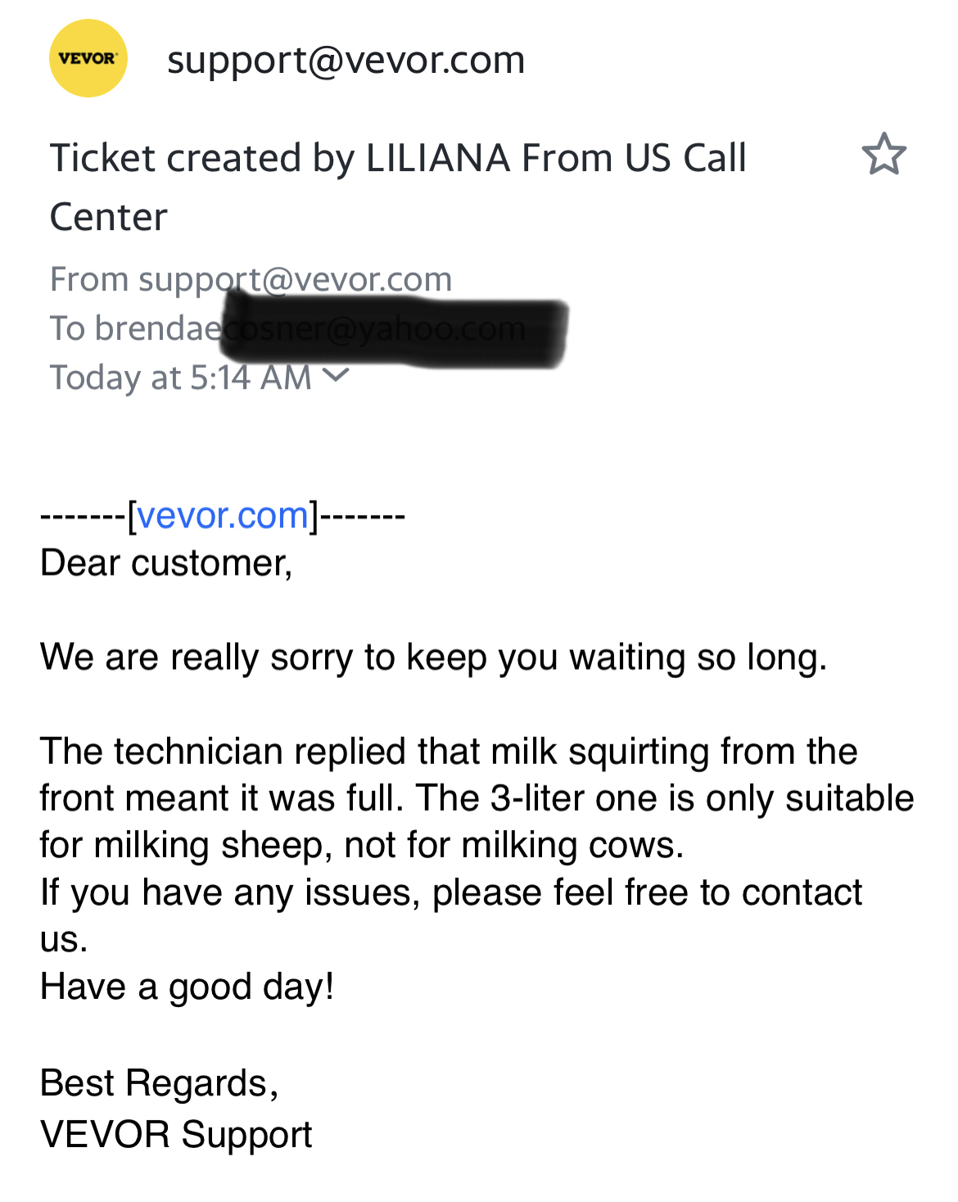Click the line about milking sheep
The width and height of the screenshot is (958, 1202).
coord(361,845)
